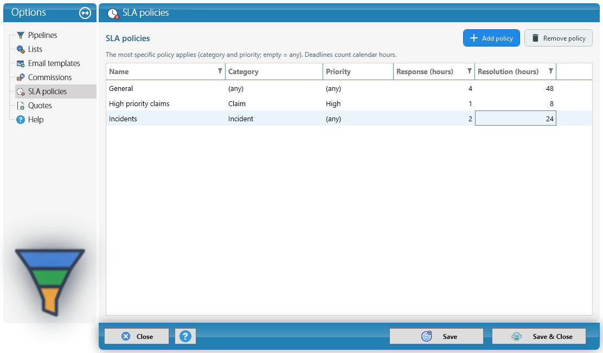This screenshot has width=603, height=353.
Task: Select the General policy name cell
Action: pyautogui.click(x=166, y=89)
